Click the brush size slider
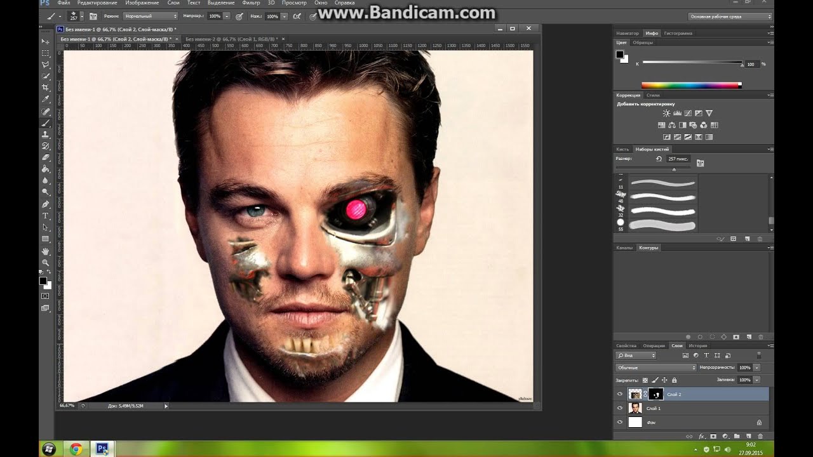Viewport: 813px width, 457px height. (x=675, y=169)
